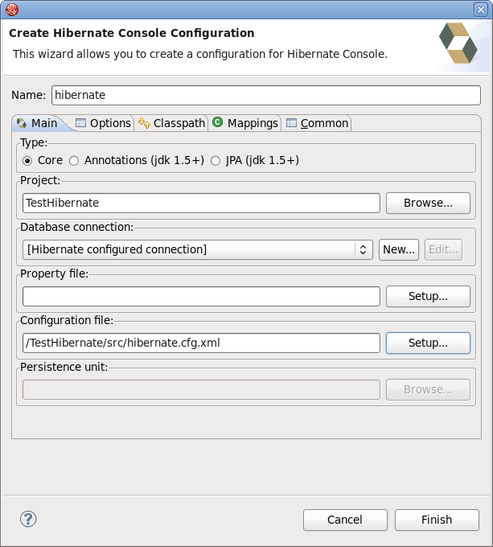Close the dialog with the X button

(481, 10)
